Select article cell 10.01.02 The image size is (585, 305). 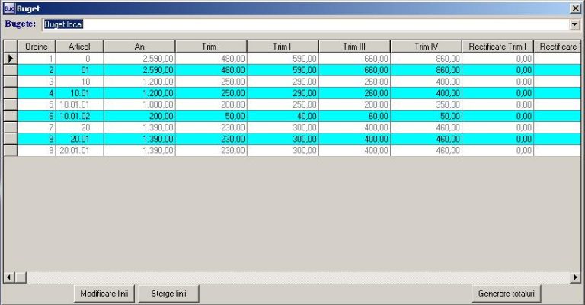pyautogui.click(x=79, y=116)
